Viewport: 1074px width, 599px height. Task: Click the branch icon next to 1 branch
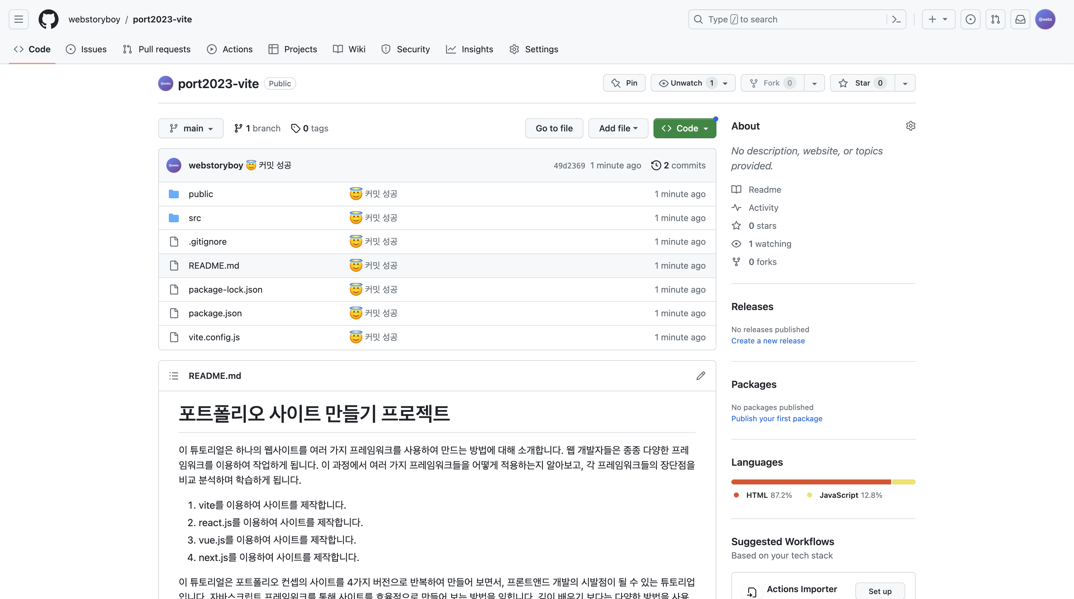point(238,128)
